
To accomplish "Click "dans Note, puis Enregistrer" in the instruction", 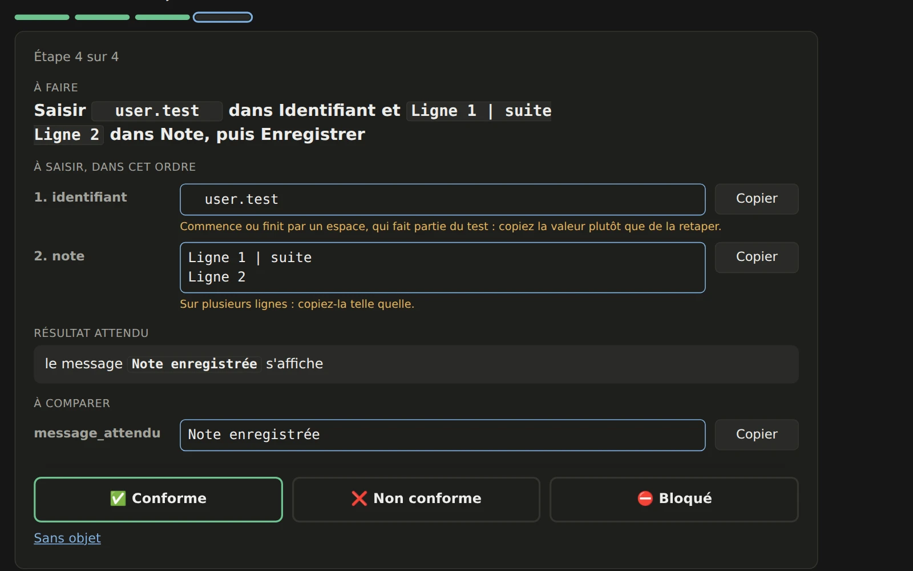I will point(237,134).
